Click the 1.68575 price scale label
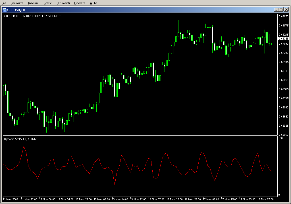This screenshot has width=291, height=204. pyautogui.click(x=284, y=25)
